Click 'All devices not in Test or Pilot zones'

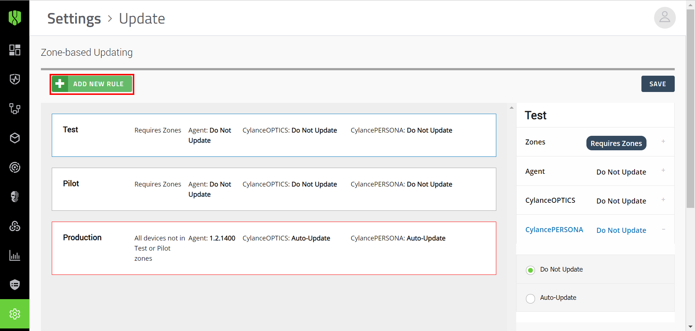tap(160, 248)
